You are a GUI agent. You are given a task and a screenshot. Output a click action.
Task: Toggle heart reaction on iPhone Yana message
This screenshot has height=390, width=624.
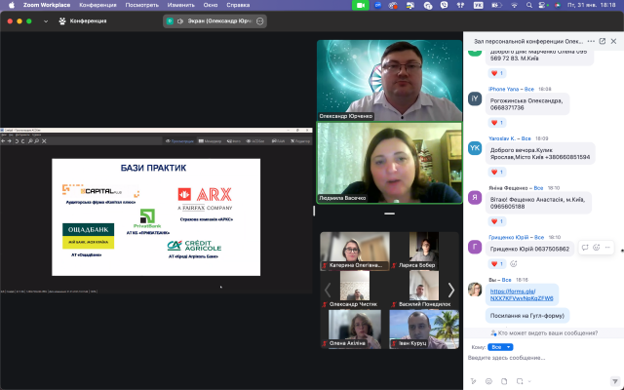(x=495, y=123)
